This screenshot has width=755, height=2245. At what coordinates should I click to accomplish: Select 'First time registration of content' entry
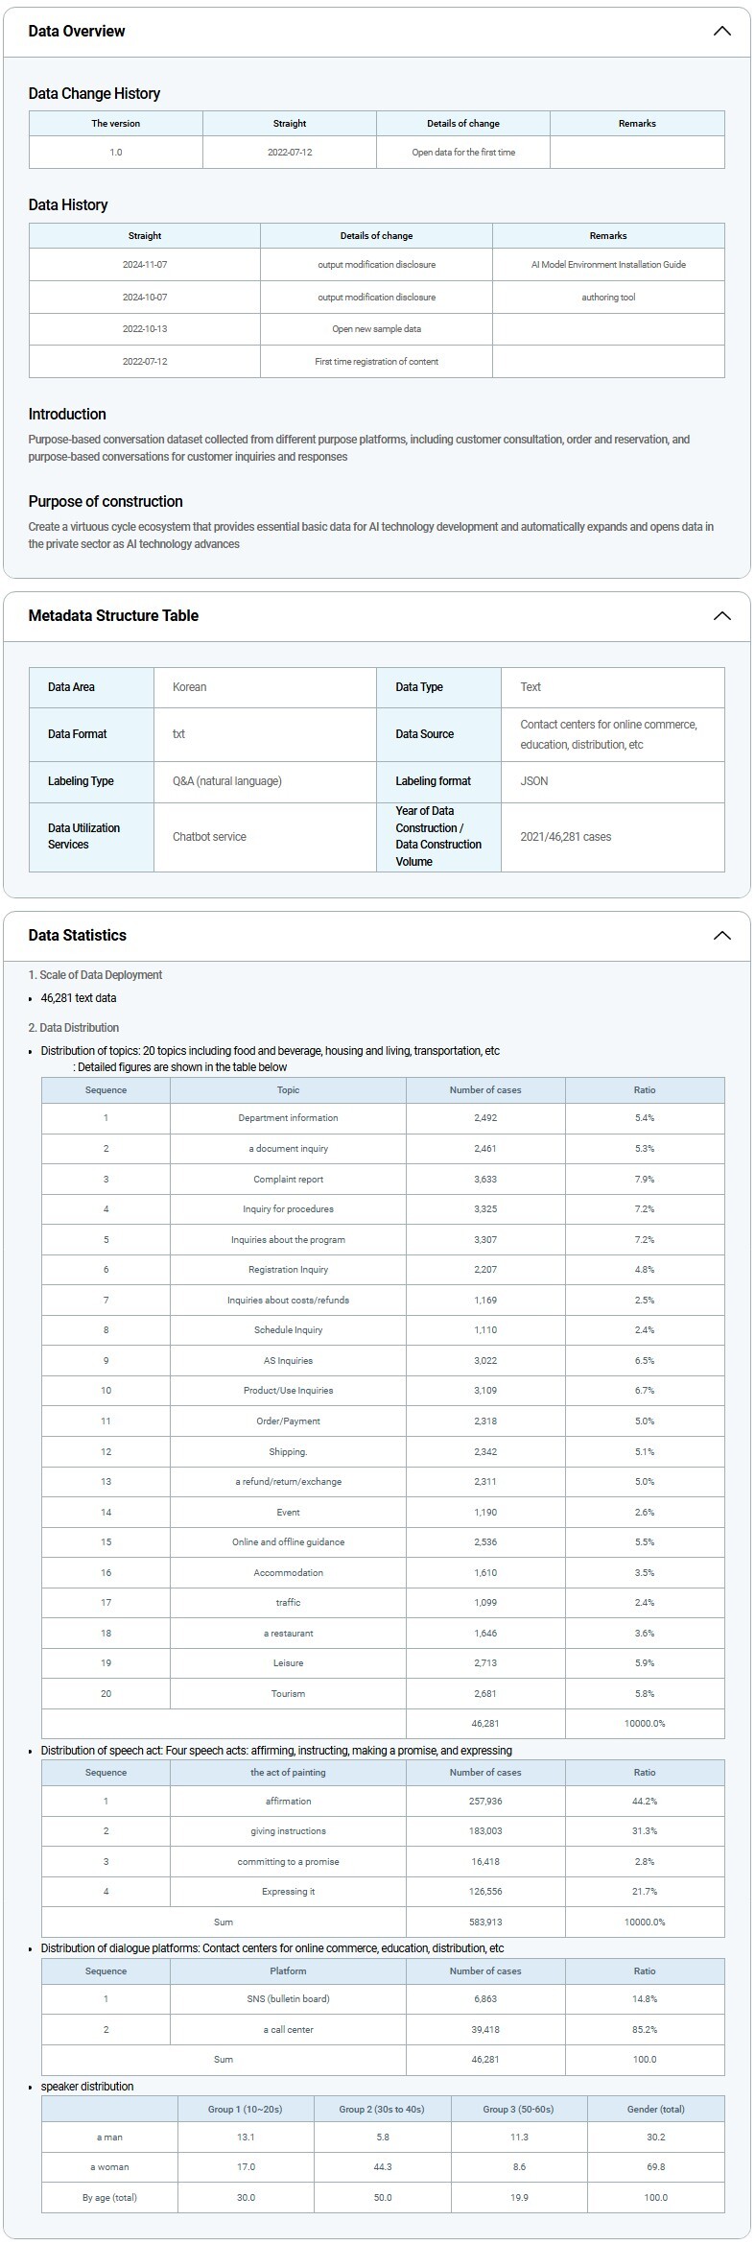[x=376, y=362]
